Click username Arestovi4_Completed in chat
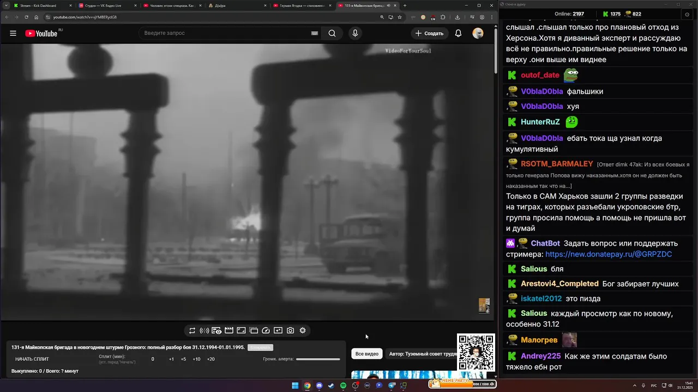The image size is (698, 392). (559, 284)
